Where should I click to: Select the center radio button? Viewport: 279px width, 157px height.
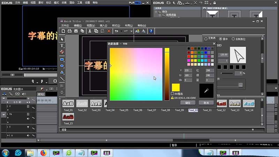pos(221,39)
